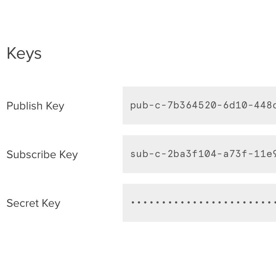Viewport: 276px width, 259px height.
Task: Place cursor at first dot of Secret Key
Action: (133, 203)
